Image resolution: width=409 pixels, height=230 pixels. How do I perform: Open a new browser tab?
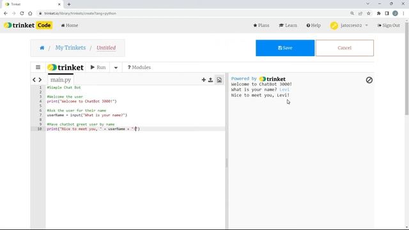click(x=69, y=4)
